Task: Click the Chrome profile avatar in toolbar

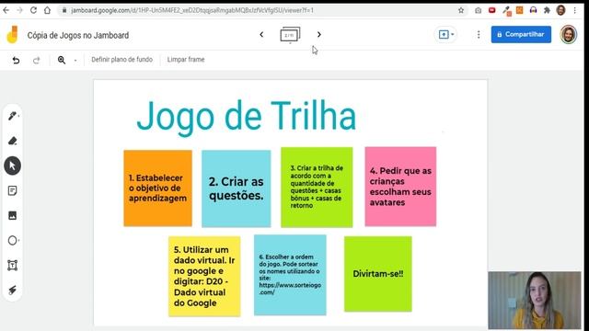Action: point(560,10)
